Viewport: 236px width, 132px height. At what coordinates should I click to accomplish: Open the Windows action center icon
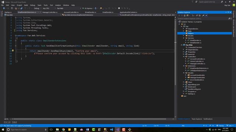232,129
